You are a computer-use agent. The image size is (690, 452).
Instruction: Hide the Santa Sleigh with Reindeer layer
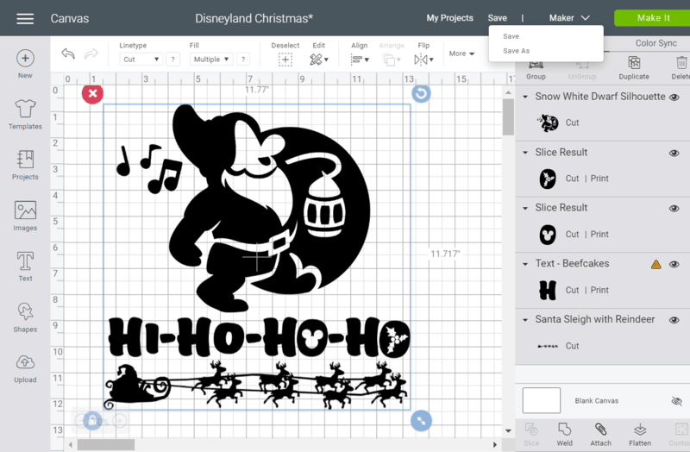(674, 320)
